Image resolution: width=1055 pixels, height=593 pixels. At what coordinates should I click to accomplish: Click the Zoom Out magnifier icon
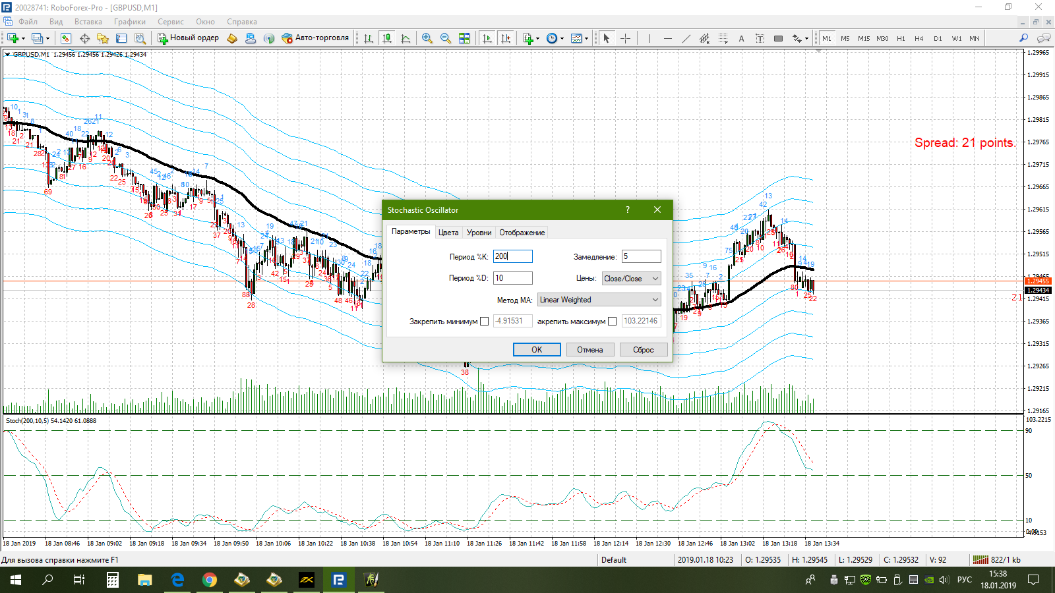[446, 38]
